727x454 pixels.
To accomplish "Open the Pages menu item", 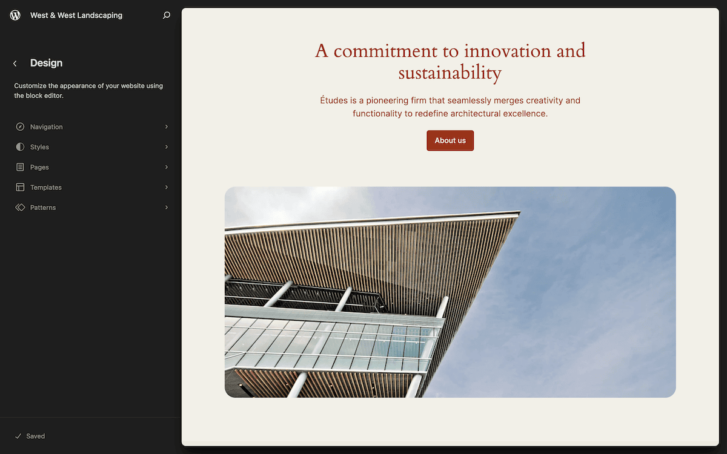I will tap(41, 166).
